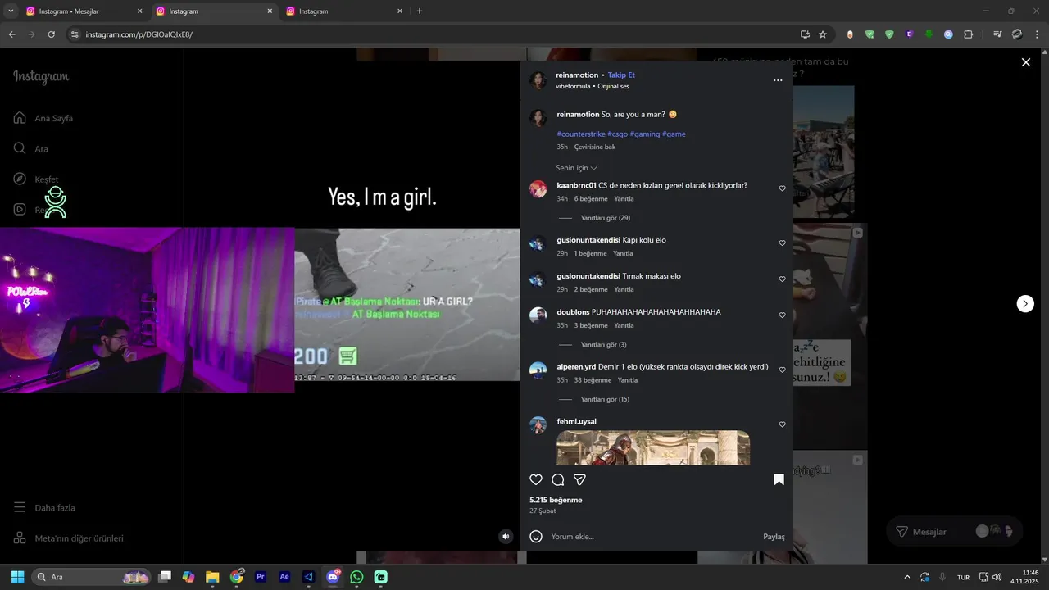Close the post overlay with the X
The image size is (1049, 590).
[x=1025, y=62]
